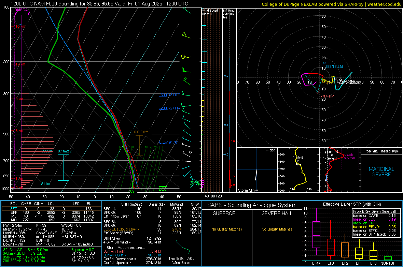
Task: Click the 'Classic Supercell' label in SR wind panel
Action: coord(349,157)
